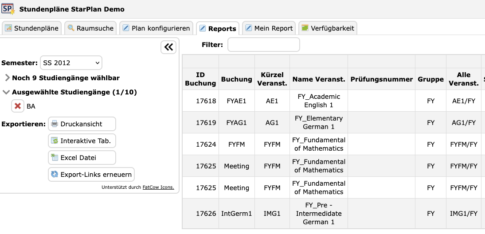
Task: Collapse the sidebar with double-arrow icon
Action: (x=168, y=47)
